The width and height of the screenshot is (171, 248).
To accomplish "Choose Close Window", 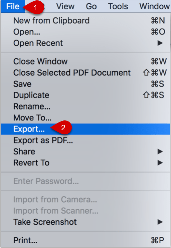I will tap(85, 61).
